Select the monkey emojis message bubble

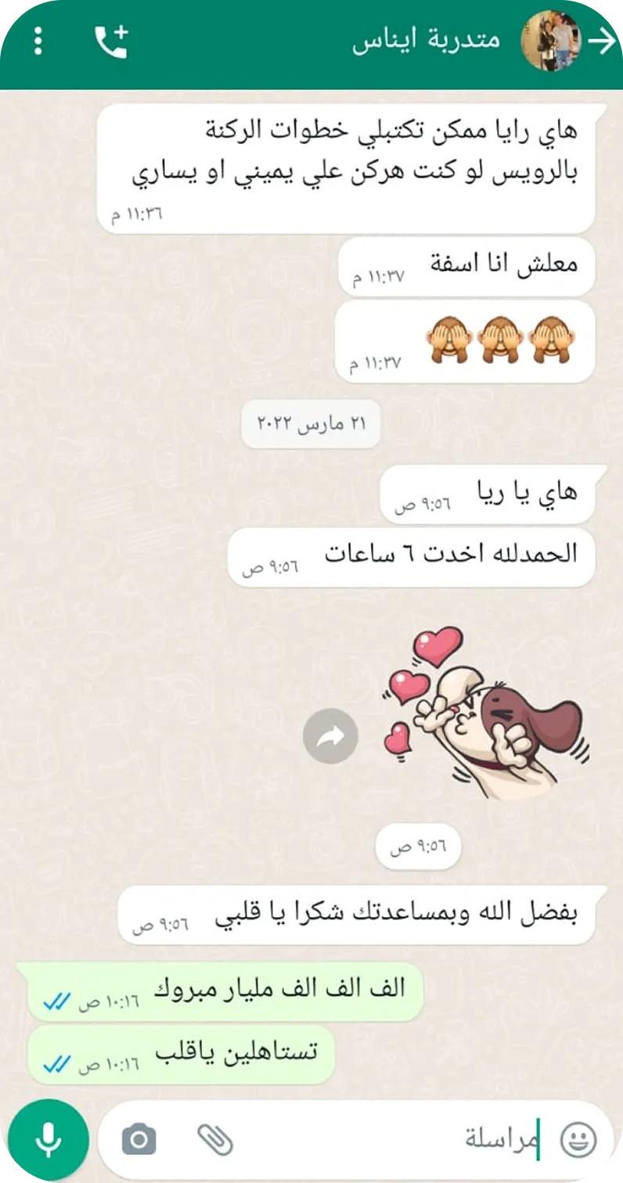coord(465,342)
